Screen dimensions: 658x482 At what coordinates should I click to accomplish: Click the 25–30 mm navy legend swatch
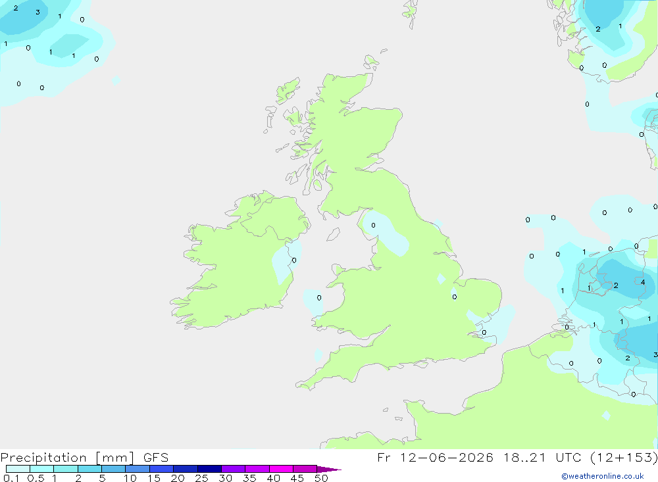(209, 469)
